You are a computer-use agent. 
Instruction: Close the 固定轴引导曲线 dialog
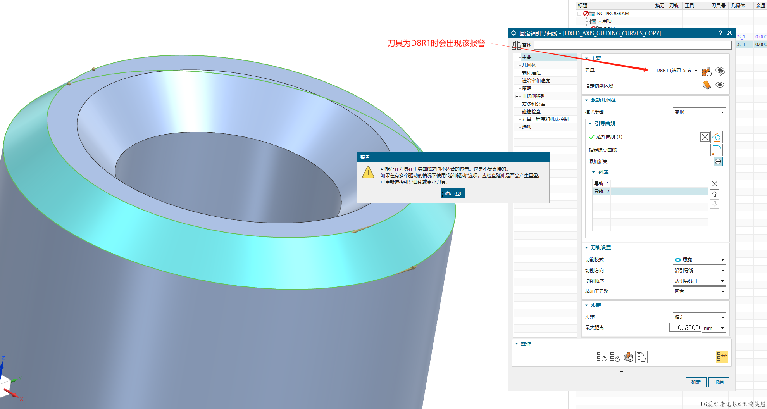click(x=729, y=33)
